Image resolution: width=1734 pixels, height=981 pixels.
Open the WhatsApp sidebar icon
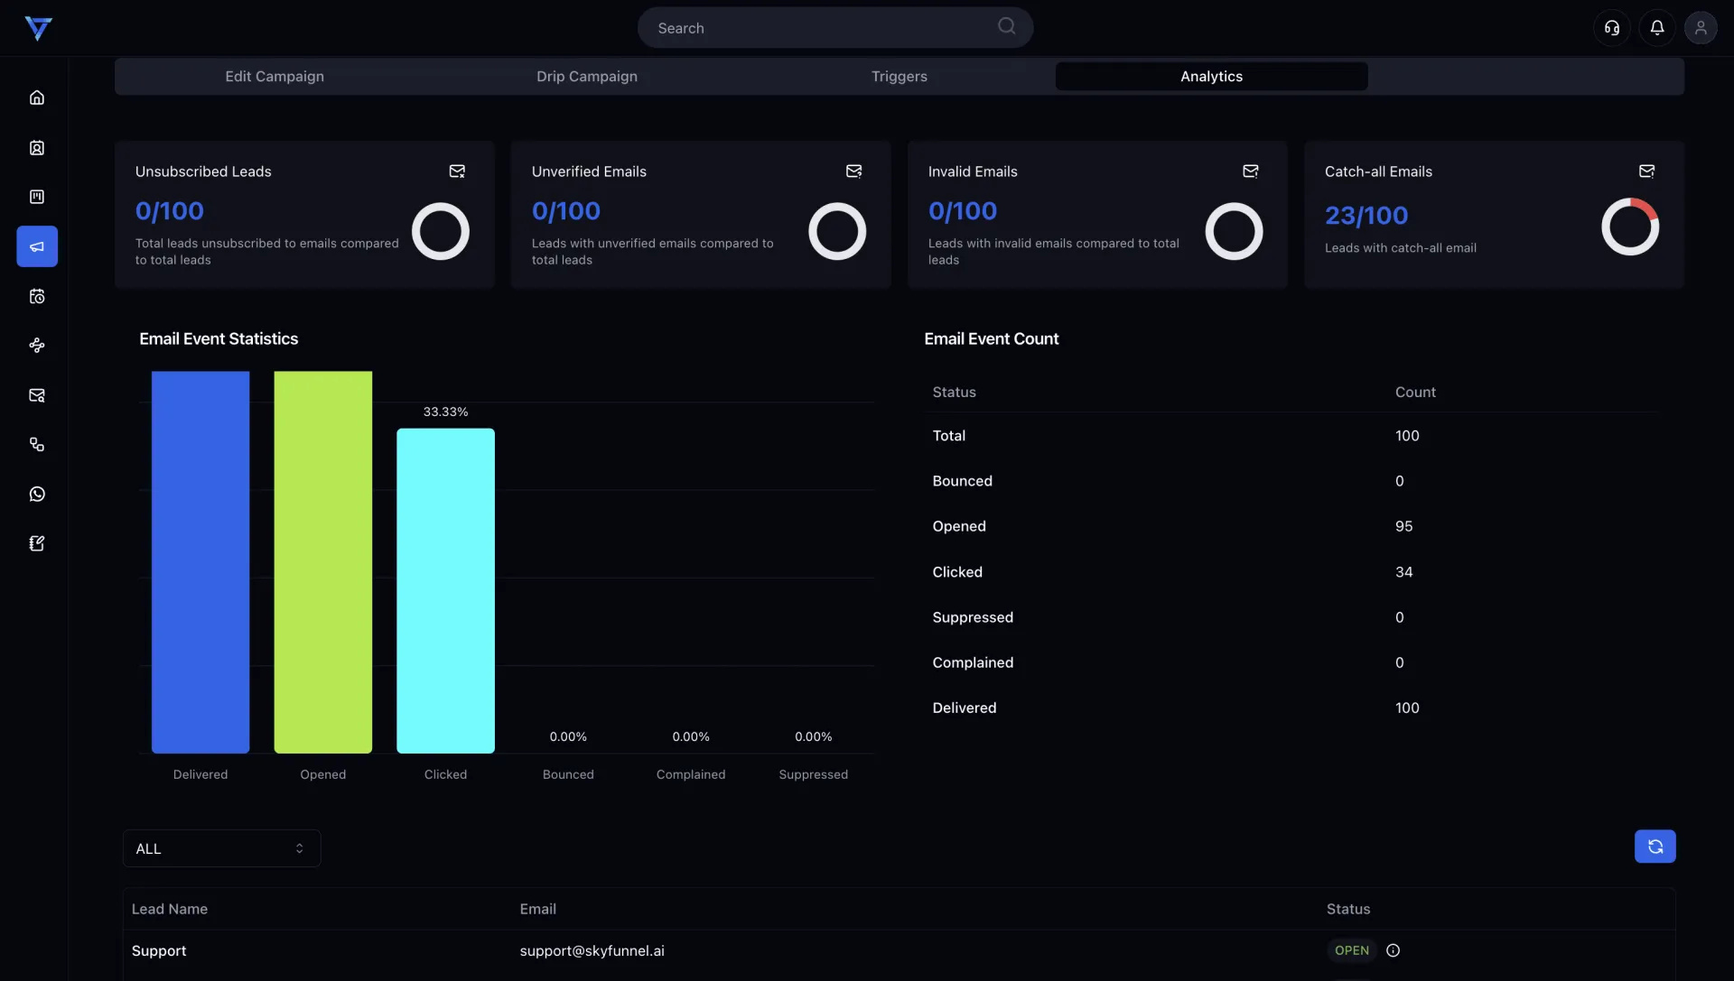37,494
